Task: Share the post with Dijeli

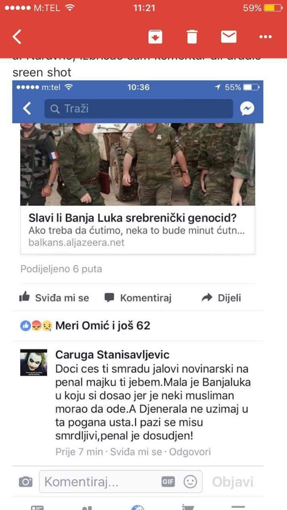Action: pyautogui.click(x=222, y=298)
